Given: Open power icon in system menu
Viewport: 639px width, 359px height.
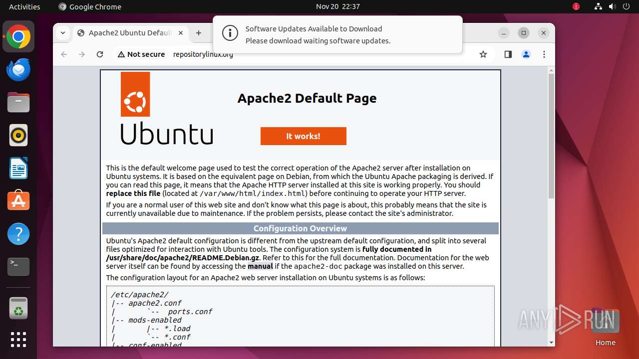Looking at the screenshot, I should click(x=626, y=6).
